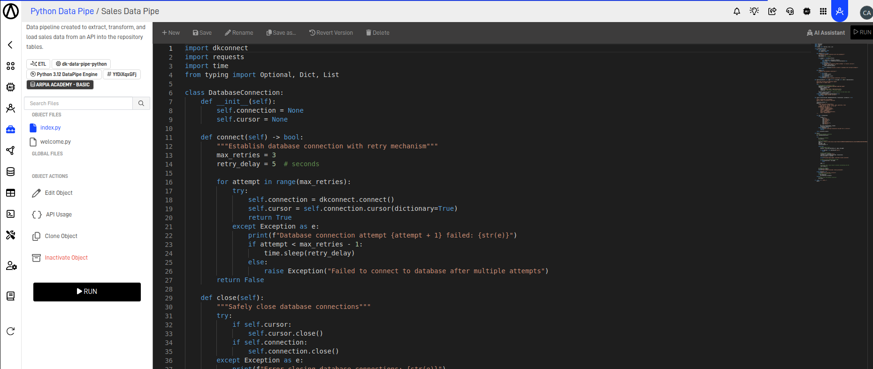Click the lightbulb tips icon
The image size is (873, 369).
point(754,11)
